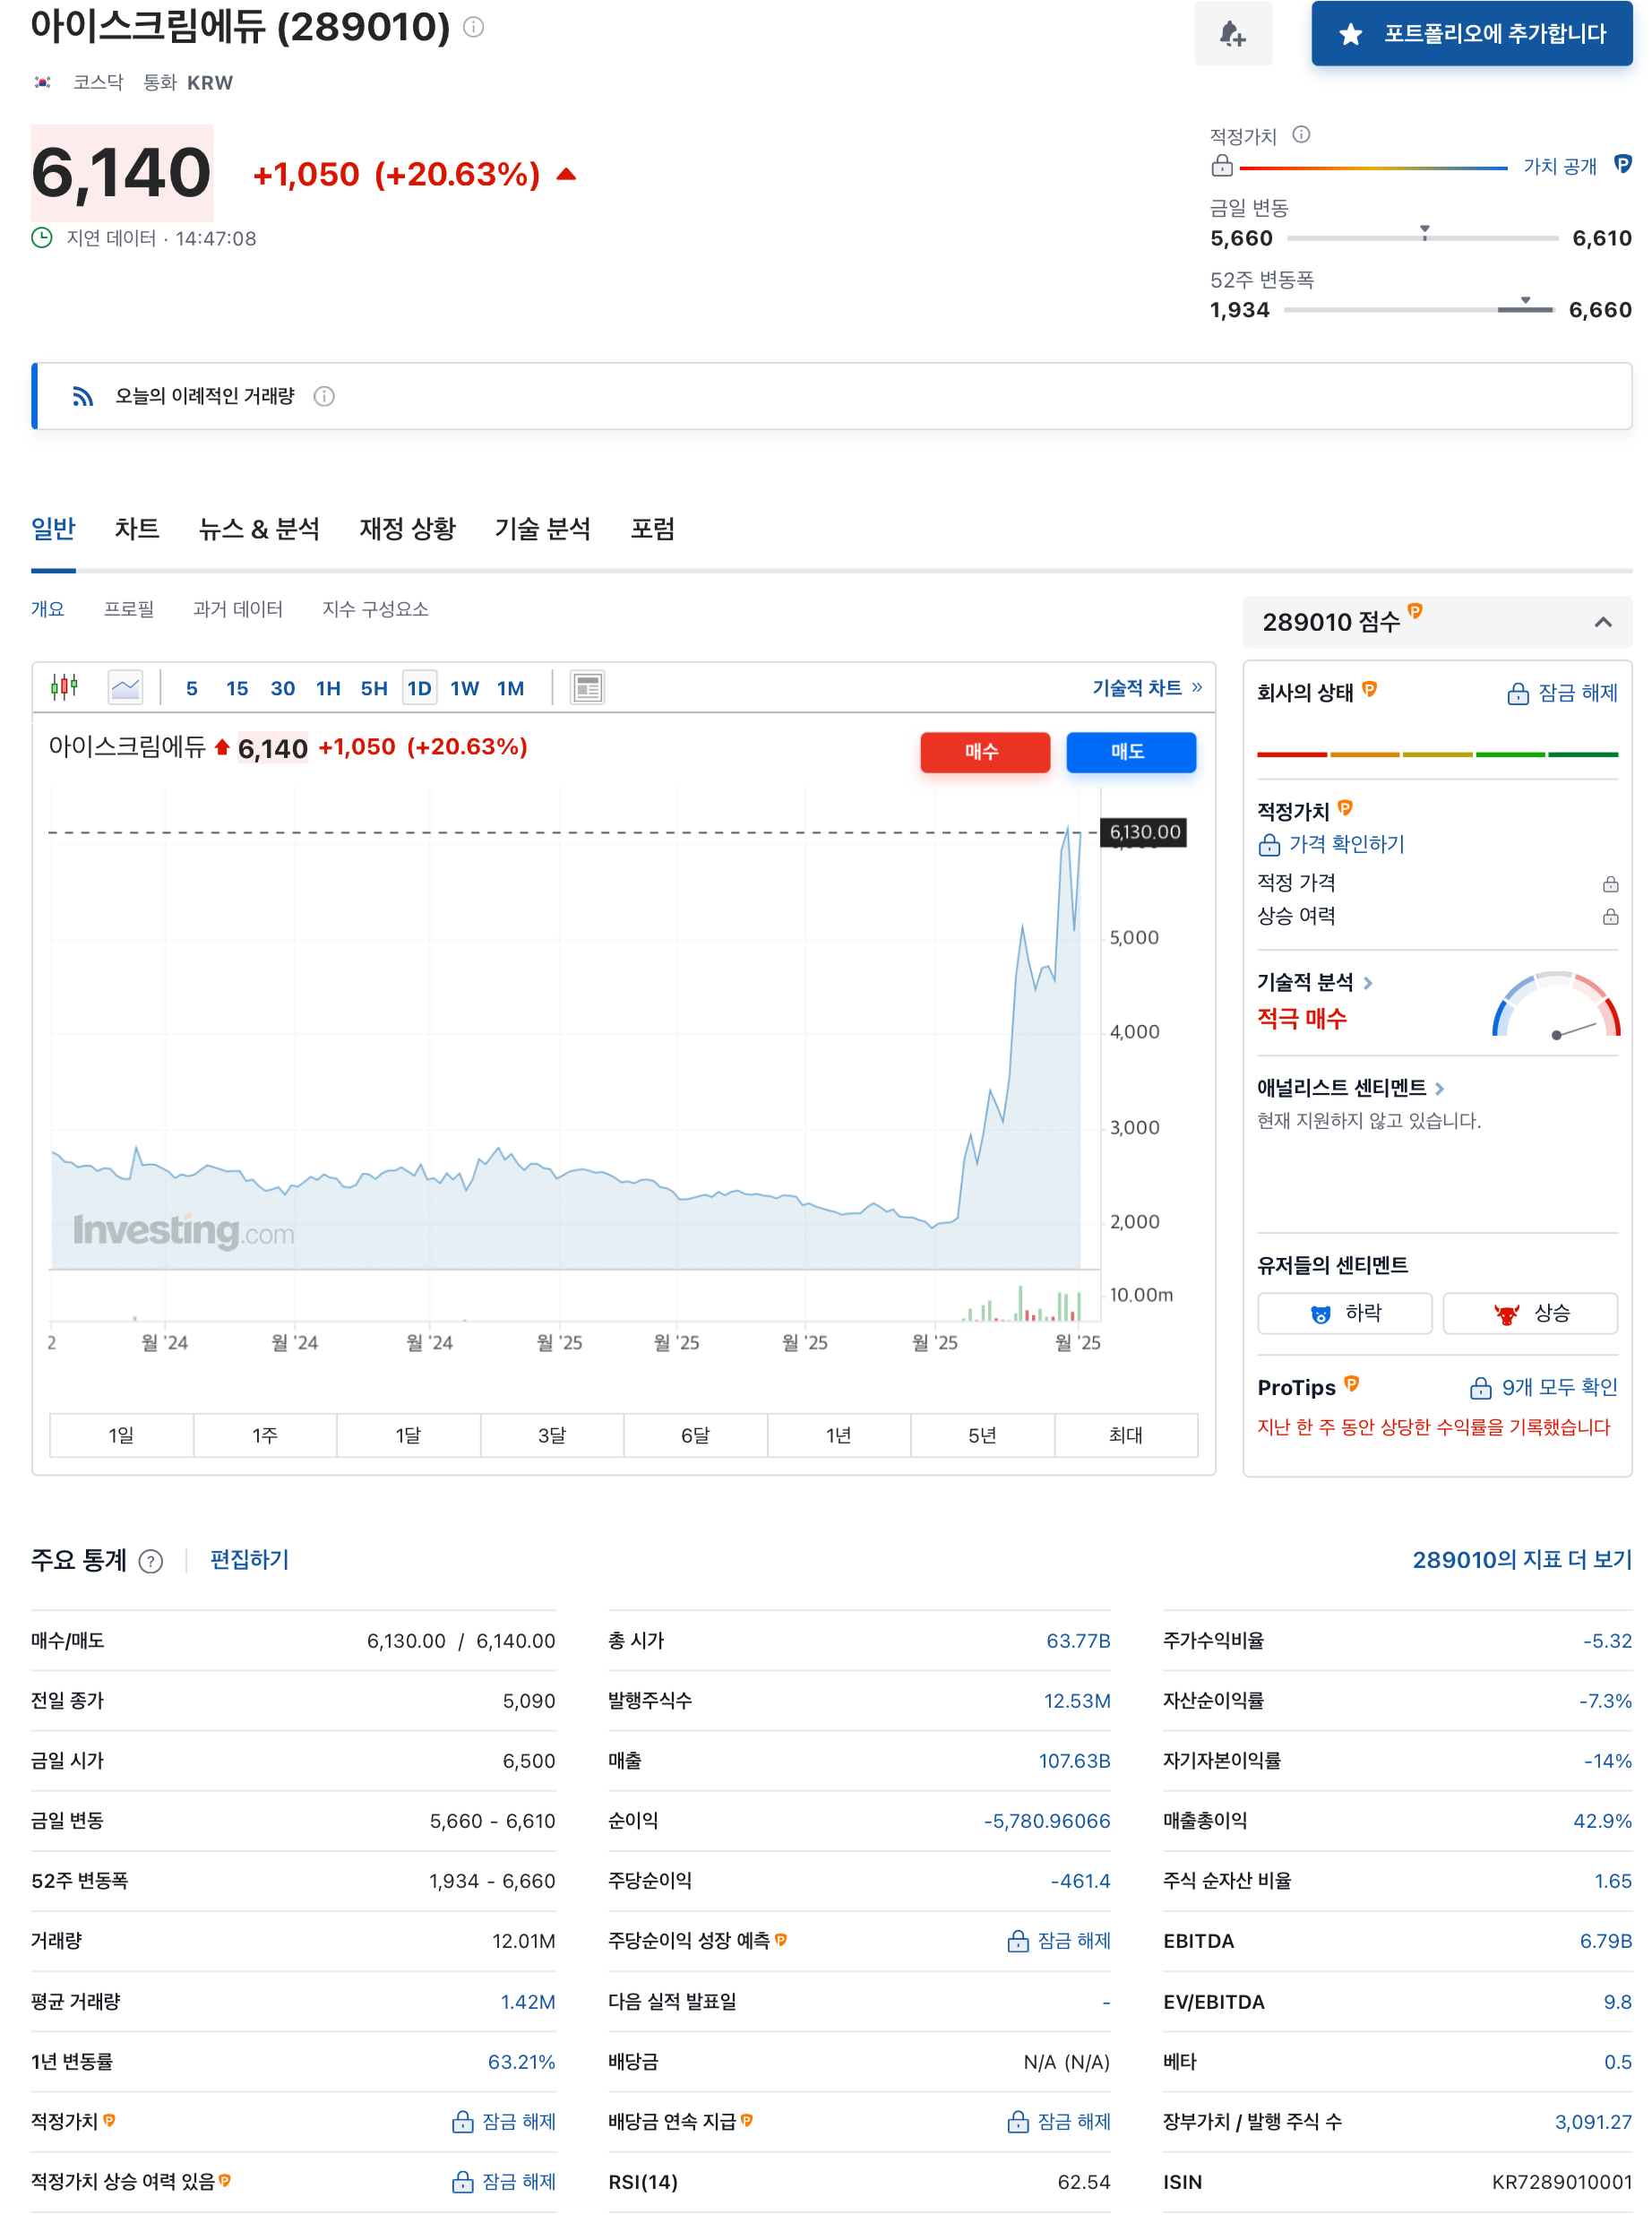Select the 1W interval
The image size is (1652, 2223).
pyautogui.click(x=464, y=688)
